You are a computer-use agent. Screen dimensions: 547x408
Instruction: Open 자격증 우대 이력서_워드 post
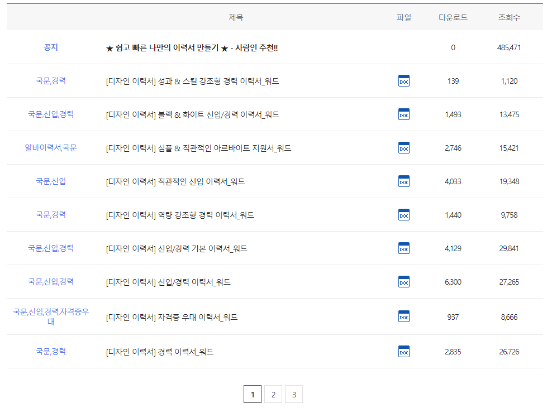point(172,317)
